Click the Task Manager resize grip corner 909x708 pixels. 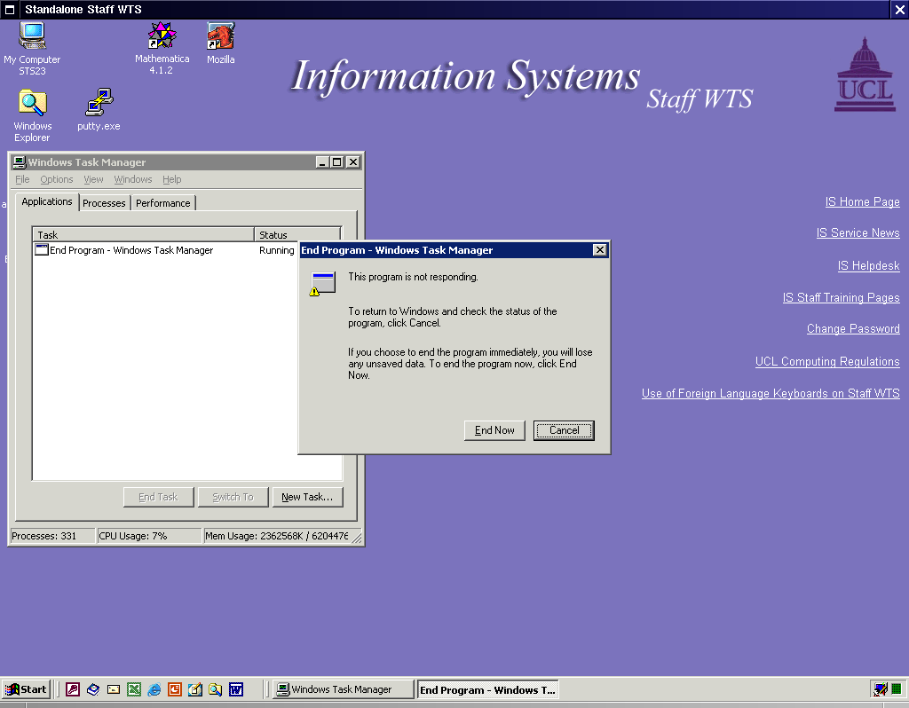(357, 539)
